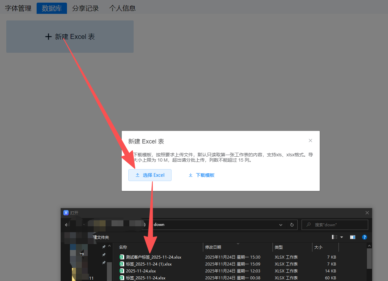Image resolution: width=388 pixels, height=281 pixels.
Task: Click the 下载模板 download link
Action: pos(201,175)
